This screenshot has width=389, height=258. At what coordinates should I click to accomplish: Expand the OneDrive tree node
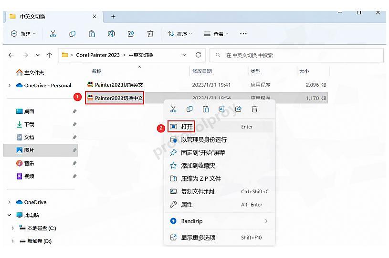click(10, 202)
